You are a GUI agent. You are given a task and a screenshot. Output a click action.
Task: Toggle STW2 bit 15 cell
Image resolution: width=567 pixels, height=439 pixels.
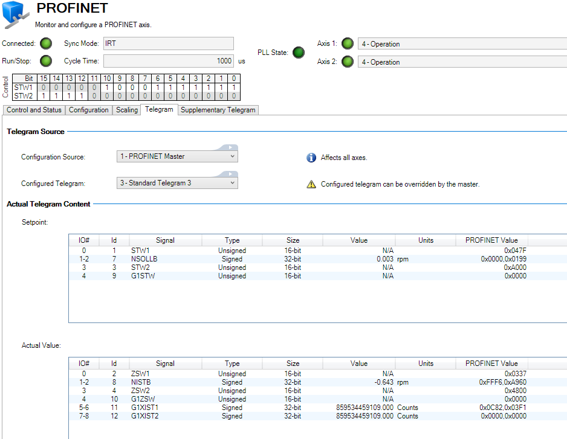coord(44,96)
